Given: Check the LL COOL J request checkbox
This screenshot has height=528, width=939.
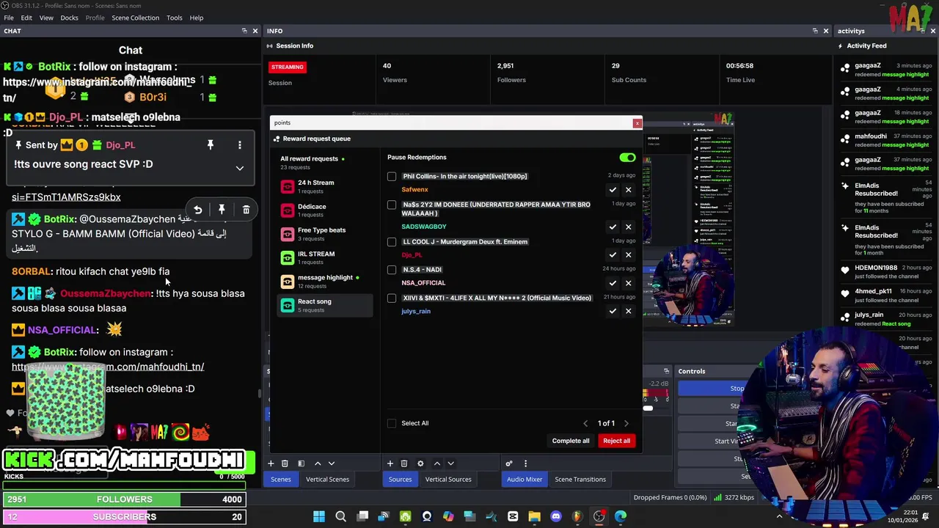Looking at the screenshot, I should [x=392, y=242].
